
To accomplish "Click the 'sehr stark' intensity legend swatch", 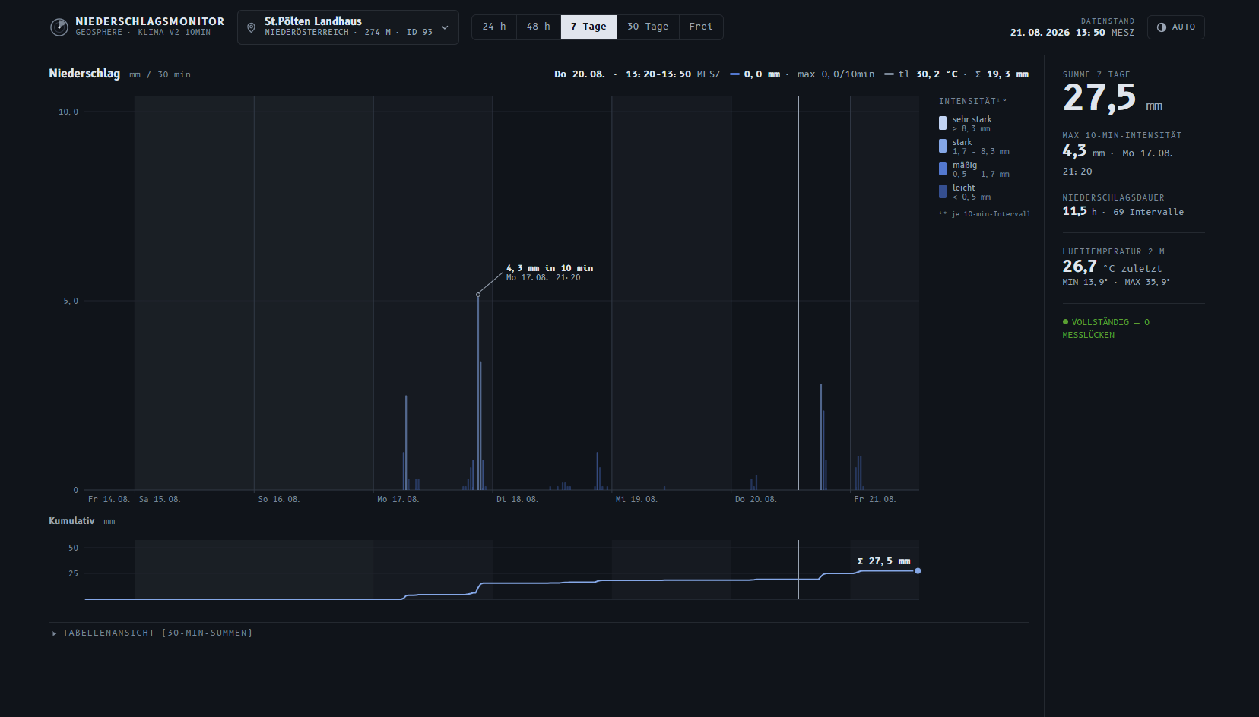I will pyautogui.click(x=943, y=123).
